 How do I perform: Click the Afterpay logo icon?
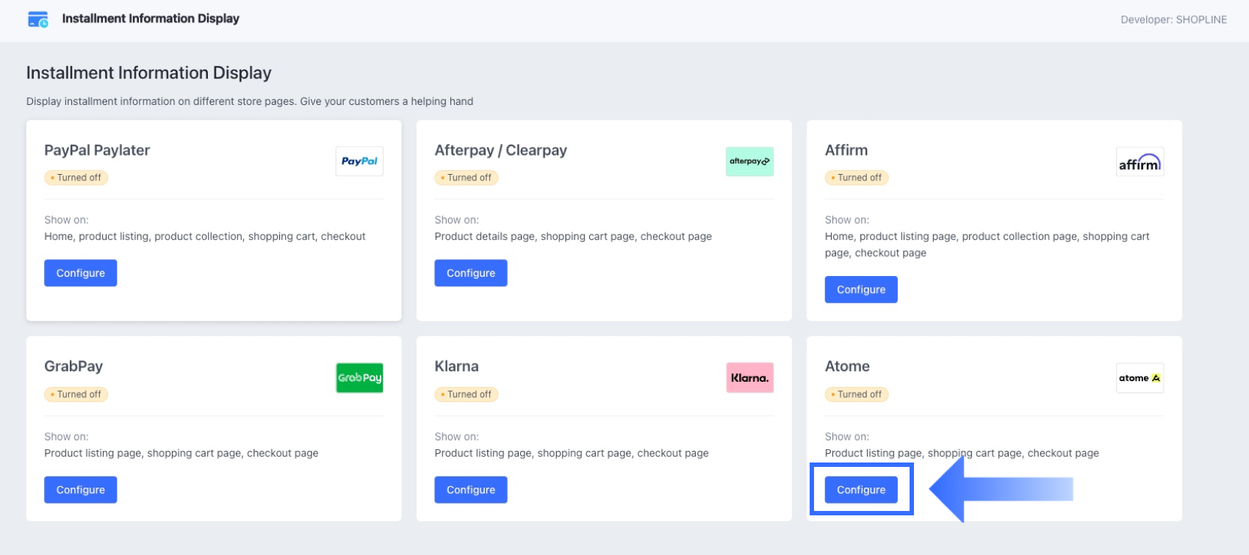coord(749,162)
